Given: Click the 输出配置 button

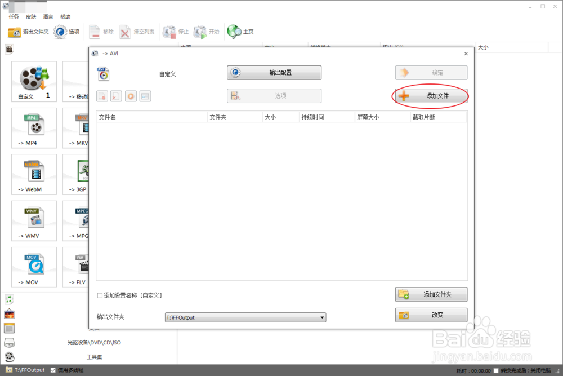Looking at the screenshot, I should click(x=274, y=73).
